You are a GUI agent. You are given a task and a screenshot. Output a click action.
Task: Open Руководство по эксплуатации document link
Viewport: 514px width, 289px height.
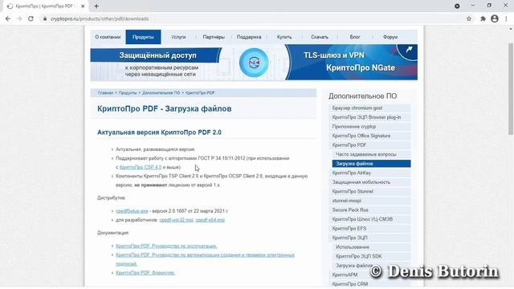point(166,246)
